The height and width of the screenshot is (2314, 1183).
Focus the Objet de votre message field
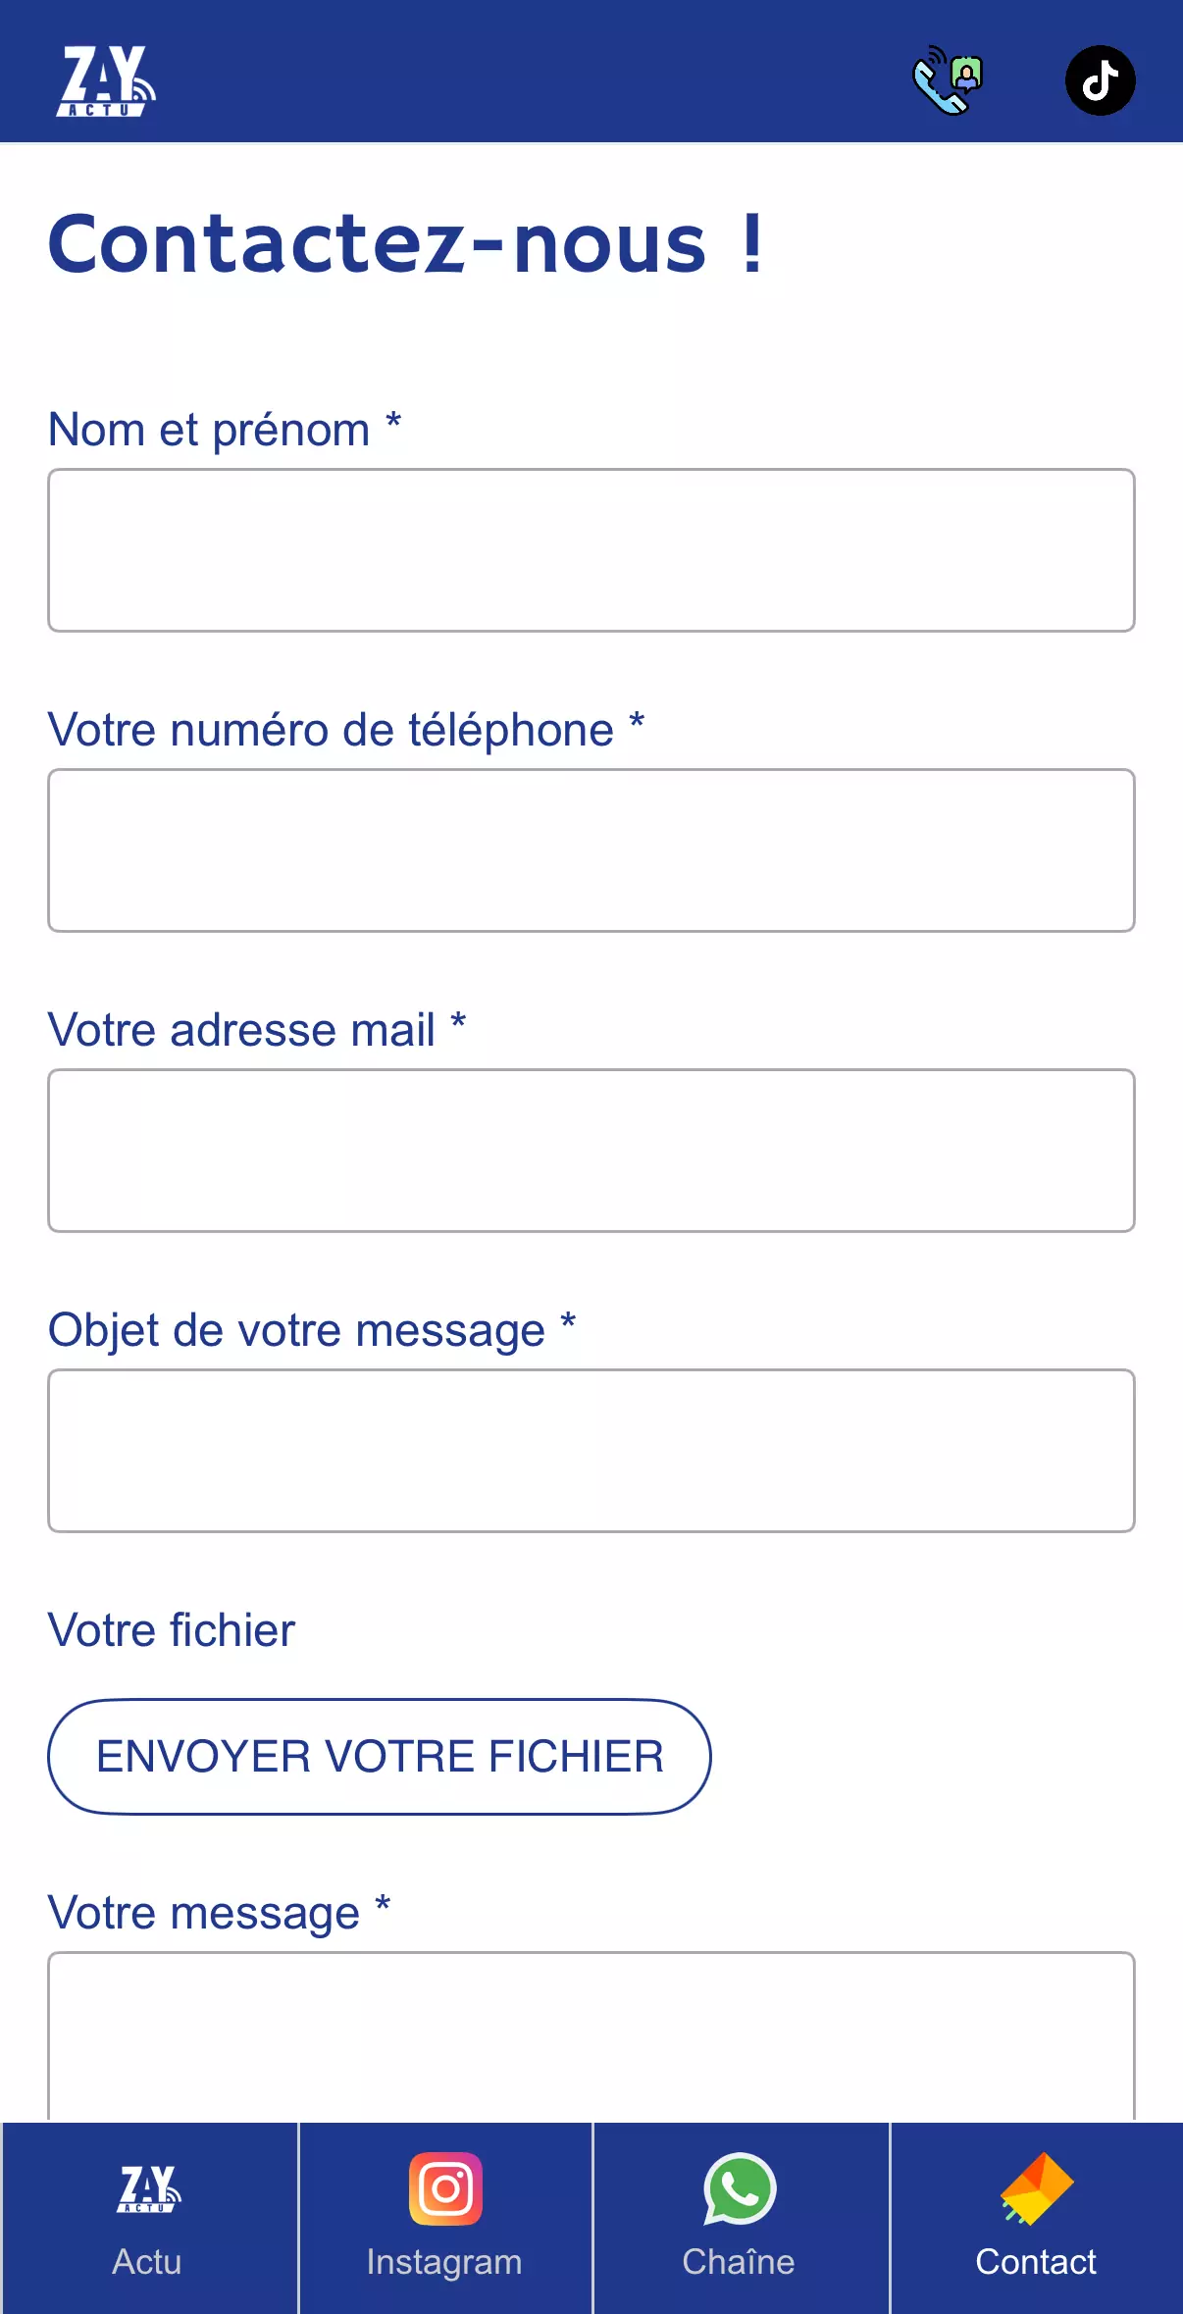(591, 1451)
